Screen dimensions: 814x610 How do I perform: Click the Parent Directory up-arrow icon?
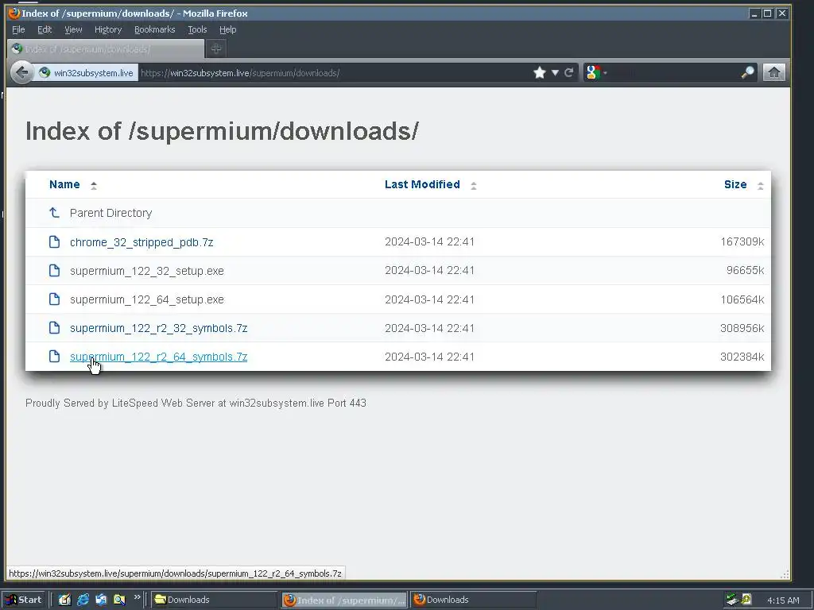(x=54, y=213)
